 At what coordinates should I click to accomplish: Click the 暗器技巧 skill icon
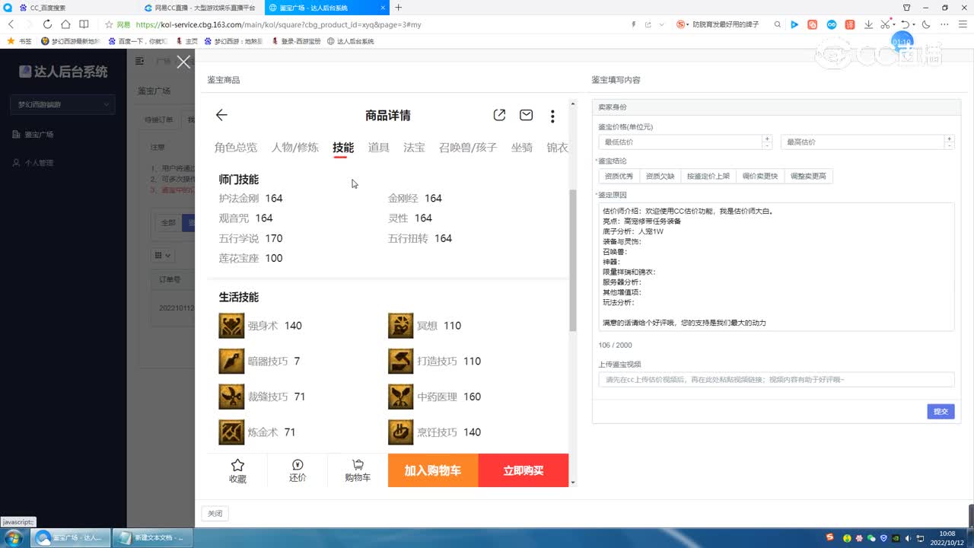point(231,361)
